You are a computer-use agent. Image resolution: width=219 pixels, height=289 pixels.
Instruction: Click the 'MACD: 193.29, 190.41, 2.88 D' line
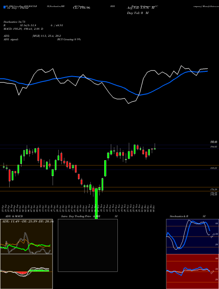coord(23,29)
